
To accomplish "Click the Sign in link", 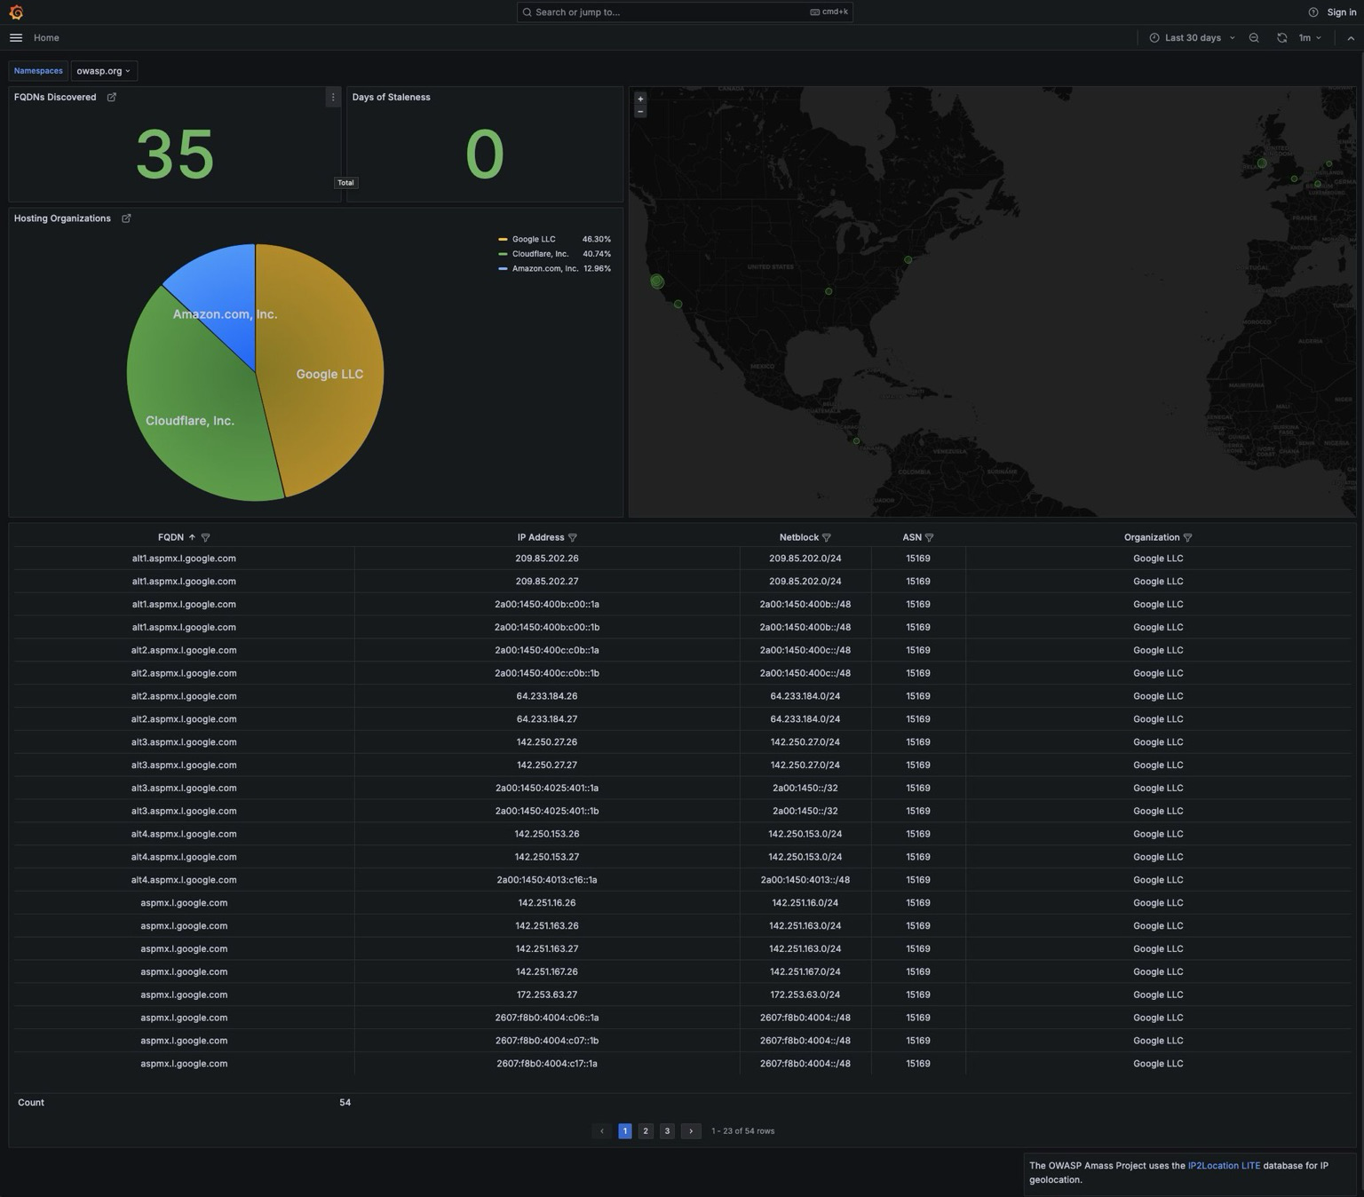I will tap(1341, 12).
